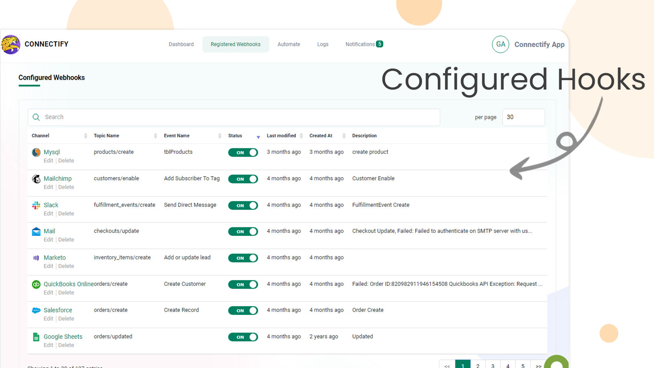This screenshot has height=368, width=654.
Task: Click the Mail envelope icon
Action: point(36,231)
